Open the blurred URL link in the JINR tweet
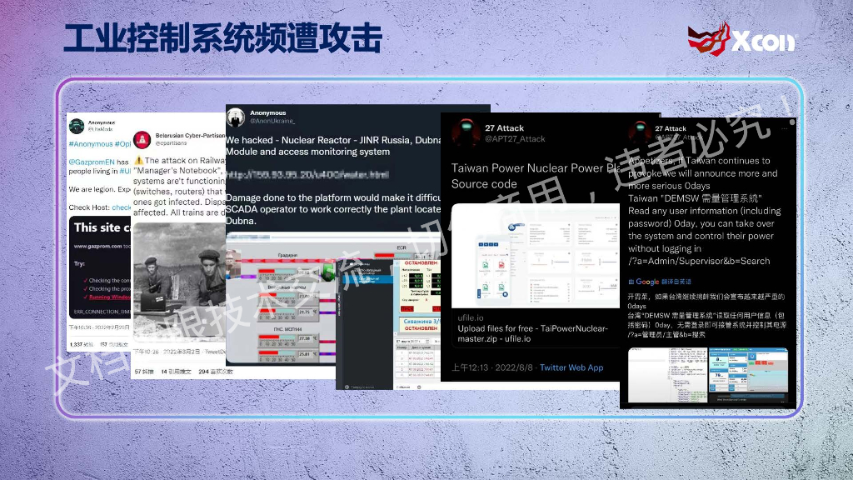Image resolution: width=853 pixels, height=480 pixels. [x=307, y=175]
